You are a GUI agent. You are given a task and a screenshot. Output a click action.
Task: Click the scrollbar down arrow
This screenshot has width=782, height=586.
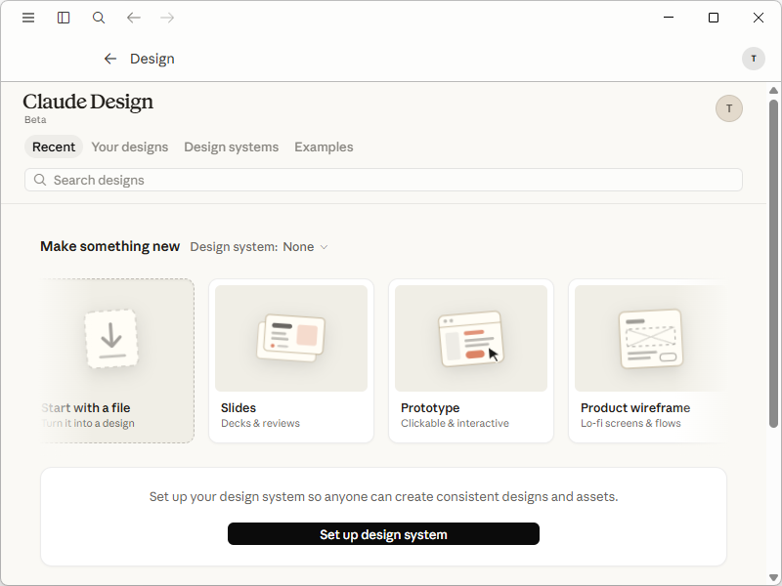[x=773, y=578]
